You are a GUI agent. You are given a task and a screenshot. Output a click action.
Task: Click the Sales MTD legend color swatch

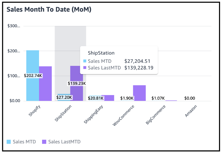coord(9,142)
